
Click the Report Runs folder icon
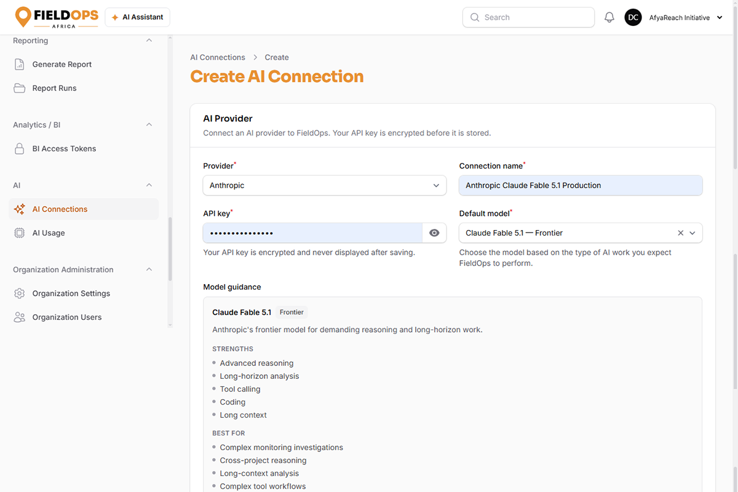pyautogui.click(x=20, y=88)
